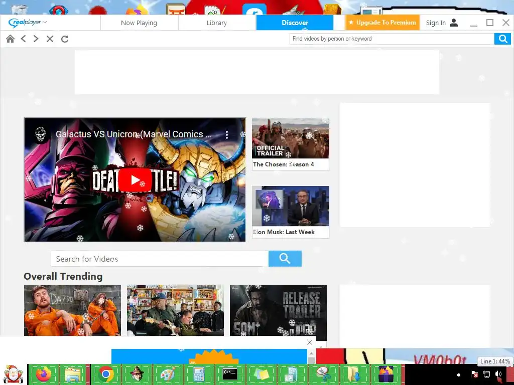Focus the 'Find videos by person or keyword' field
Image resolution: width=514 pixels, height=385 pixels.
click(x=392, y=39)
